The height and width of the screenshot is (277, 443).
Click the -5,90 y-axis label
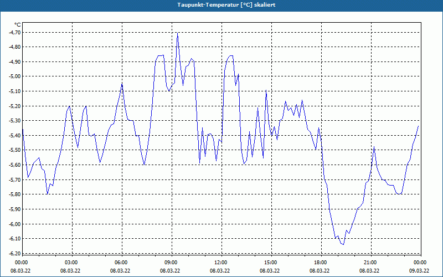coord(15,209)
